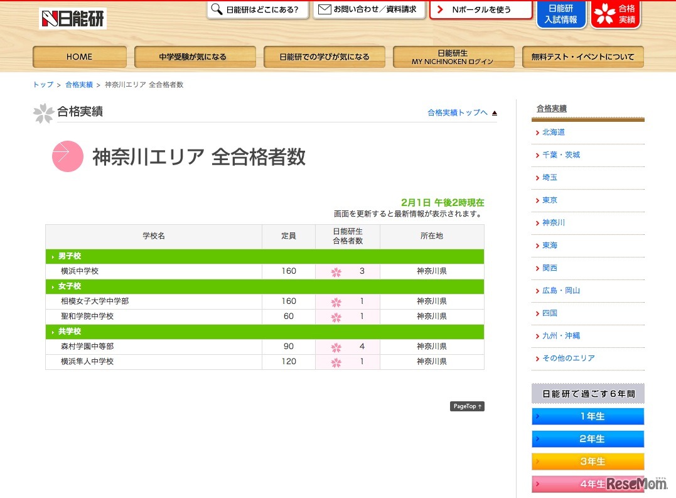Select the pink arrow circle by 神奈川エリア
Screen dimensions: 676x498
coord(67,156)
